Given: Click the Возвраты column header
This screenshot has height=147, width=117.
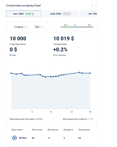Looking at the screenshot, I should pos(68,130).
